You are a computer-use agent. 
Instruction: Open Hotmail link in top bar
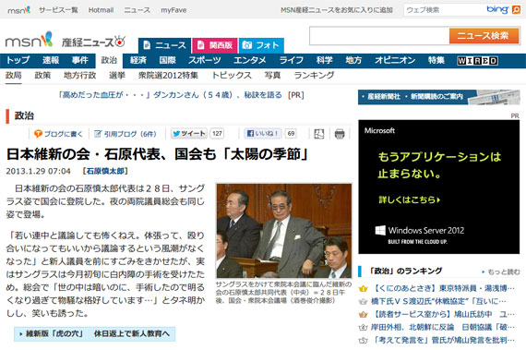coord(101,10)
